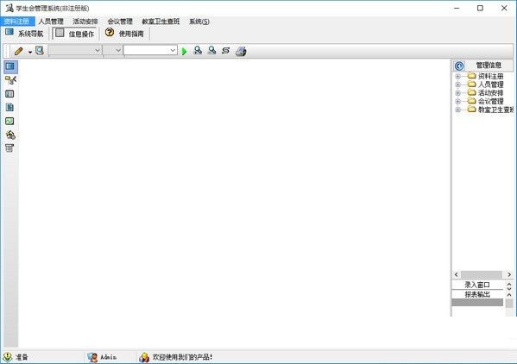Click the pencil edit icon
The width and height of the screenshot is (517, 364).
pyautogui.click(x=18, y=51)
